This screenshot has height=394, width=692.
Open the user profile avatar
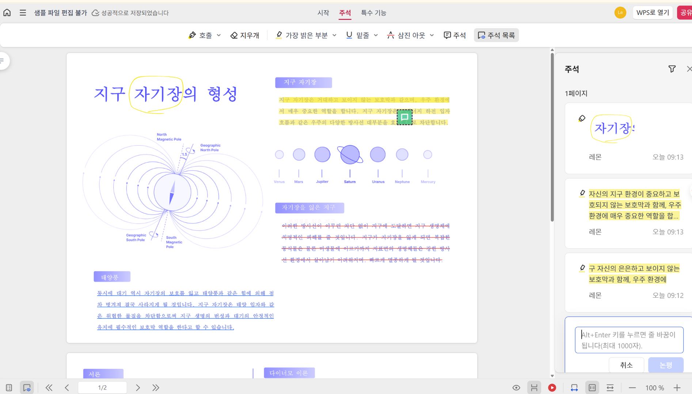(x=620, y=12)
